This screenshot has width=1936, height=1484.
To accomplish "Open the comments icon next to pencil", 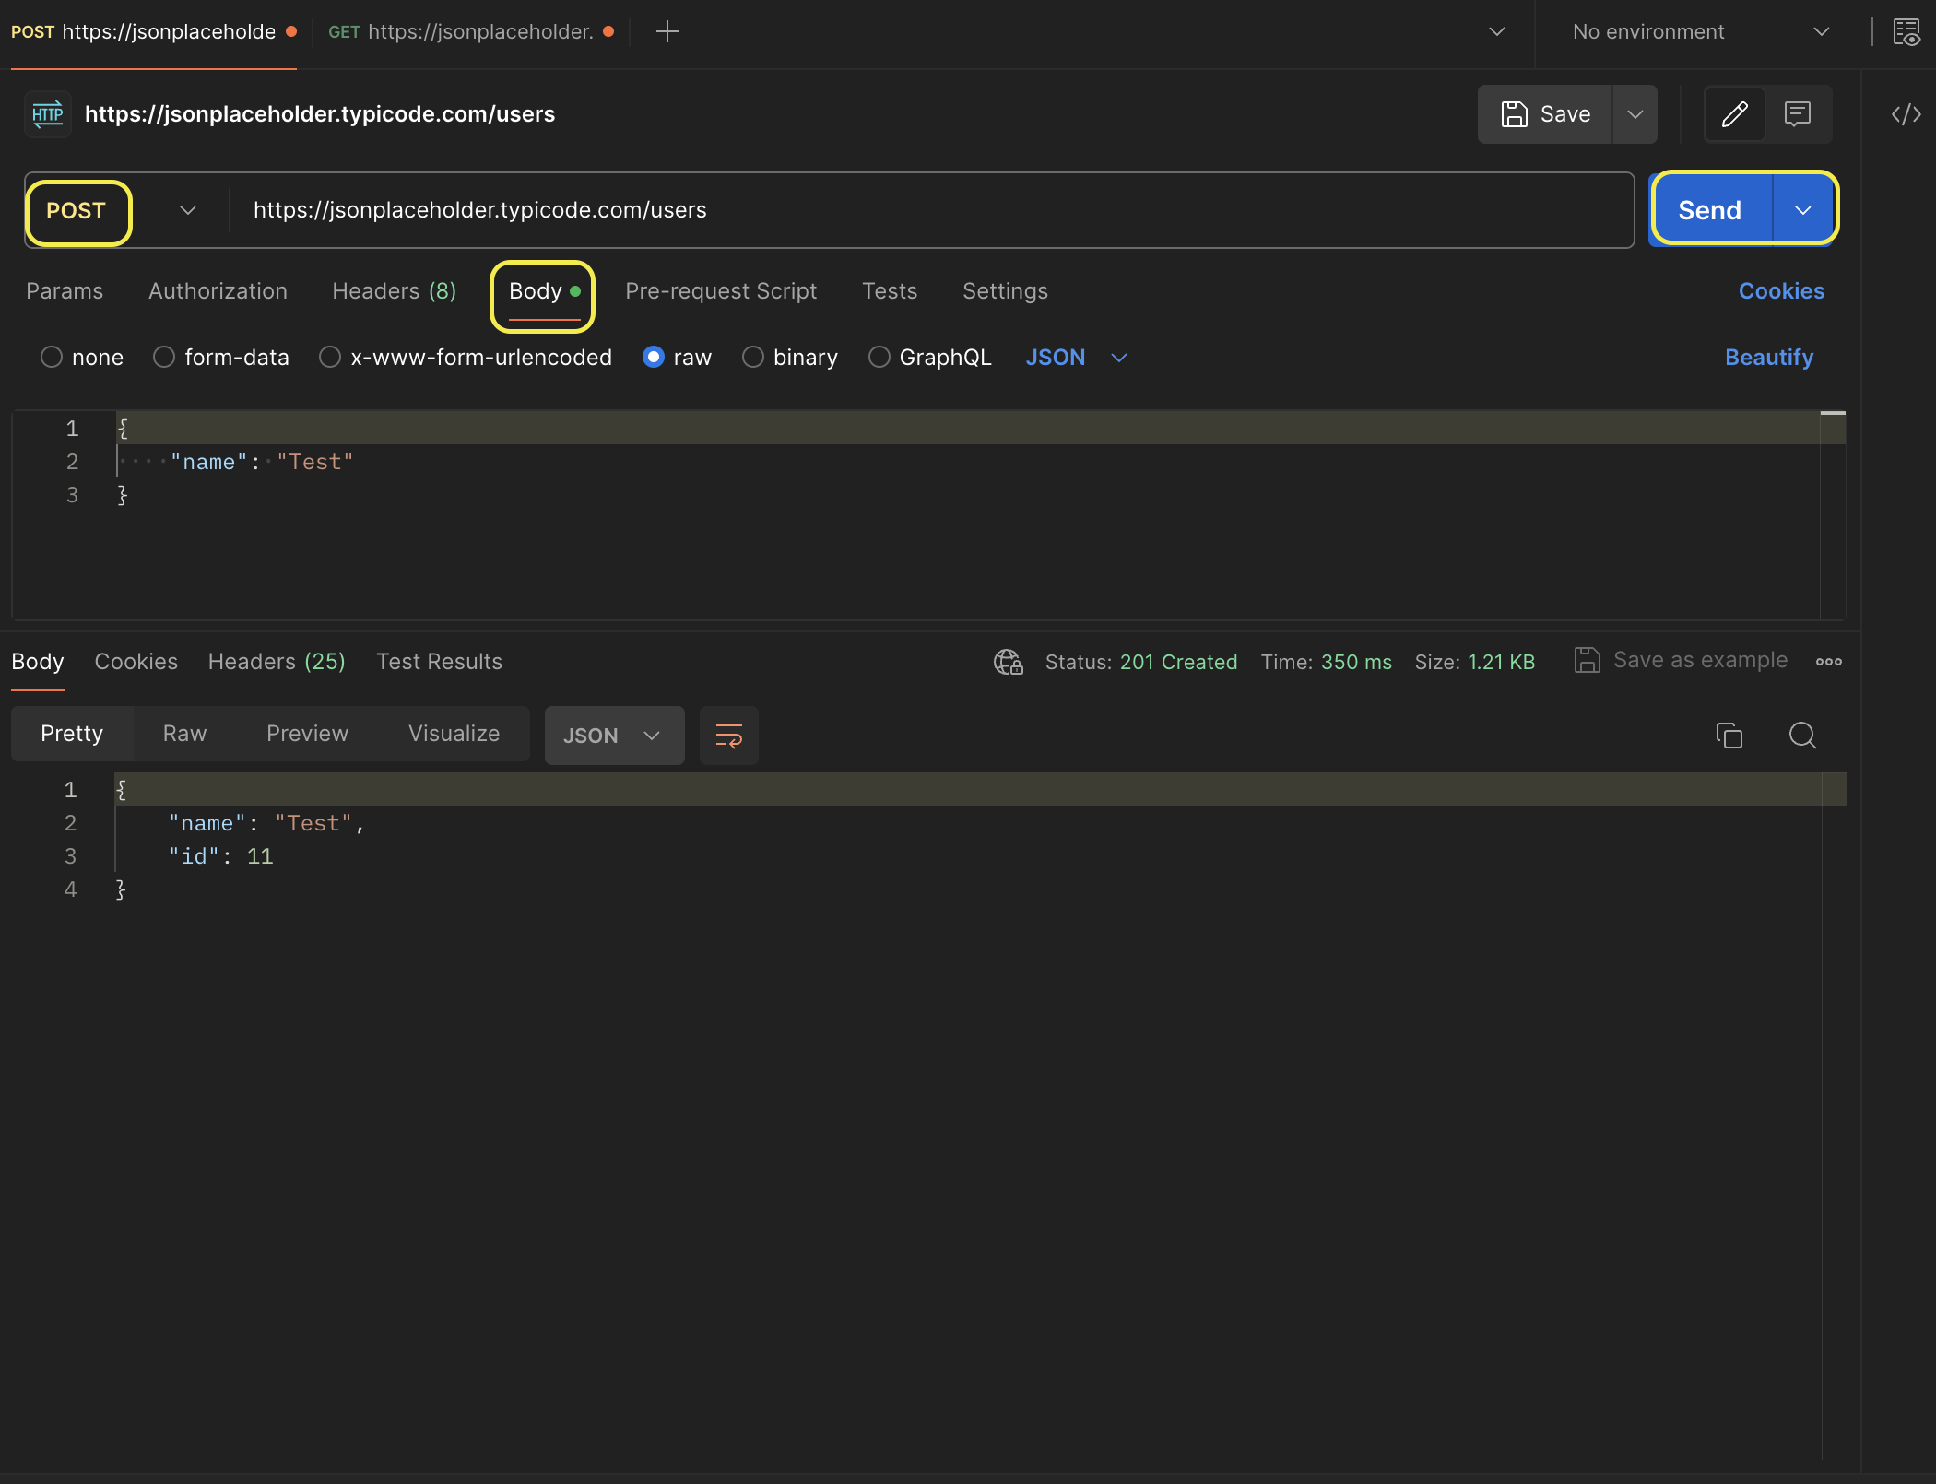I will click(1797, 114).
